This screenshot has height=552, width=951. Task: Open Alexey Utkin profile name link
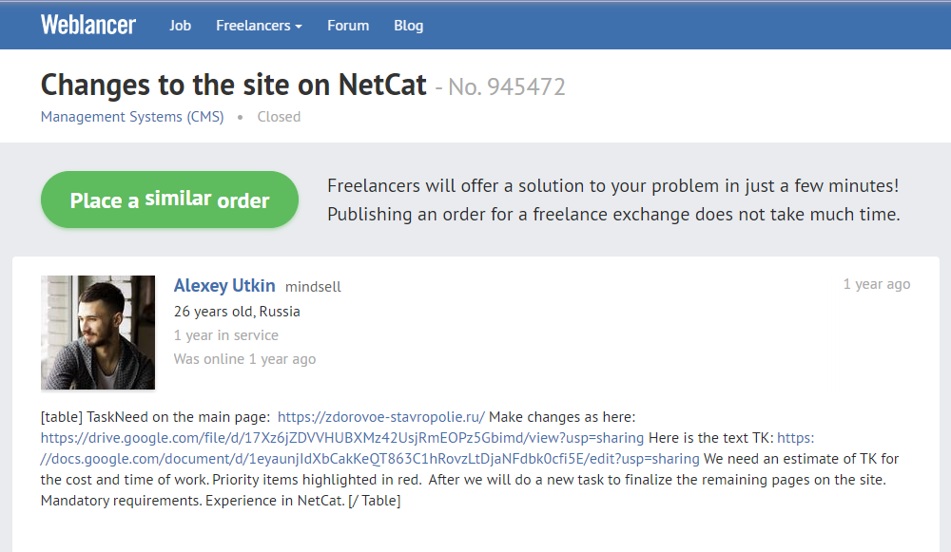point(224,285)
